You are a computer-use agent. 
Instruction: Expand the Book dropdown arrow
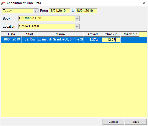click(x=77, y=18)
